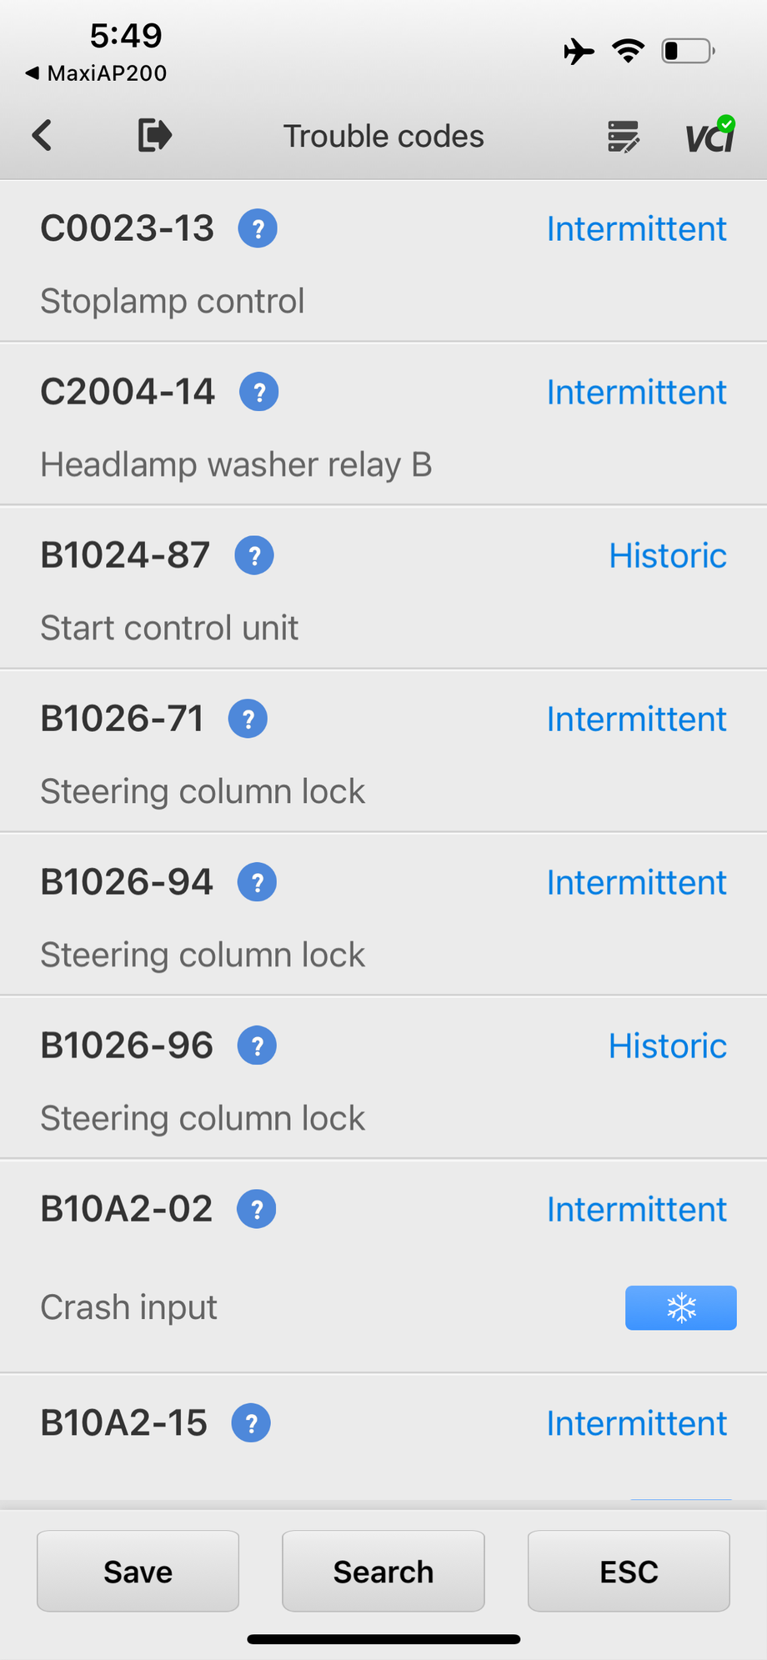This screenshot has height=1660, width=767.
Task: Tap the back arrow in header
Action: tap(43, 135)
